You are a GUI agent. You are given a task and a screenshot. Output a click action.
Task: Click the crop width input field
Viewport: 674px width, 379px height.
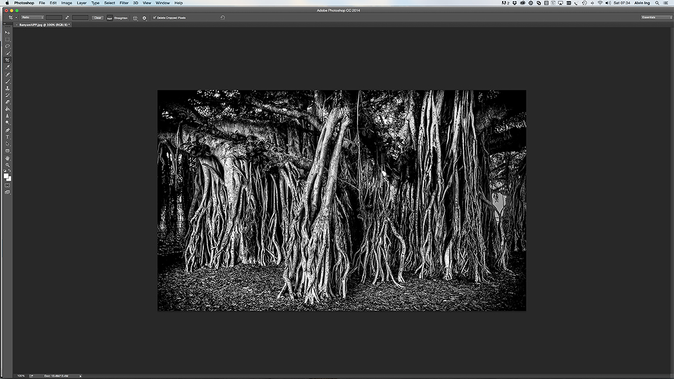(x=54, y=17)
